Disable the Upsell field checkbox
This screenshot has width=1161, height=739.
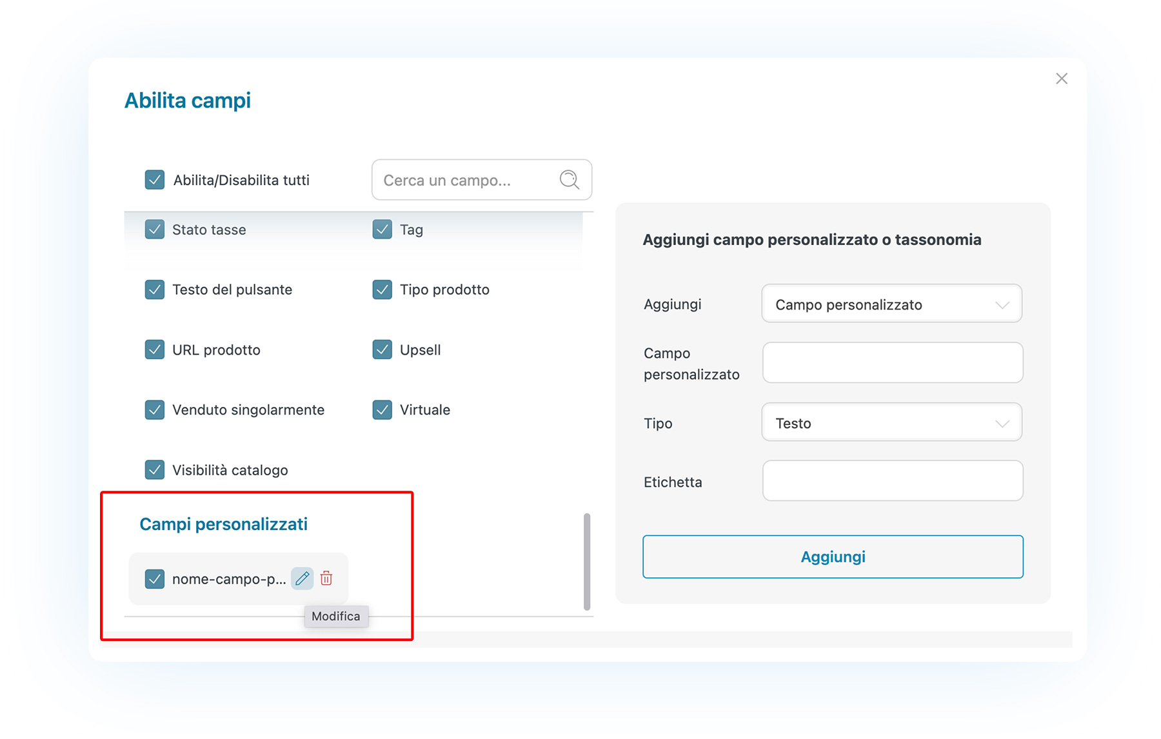[382, 350]
